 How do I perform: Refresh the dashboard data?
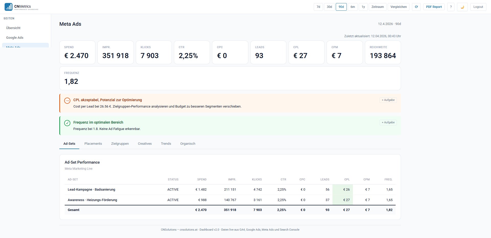tap(416, 7)
